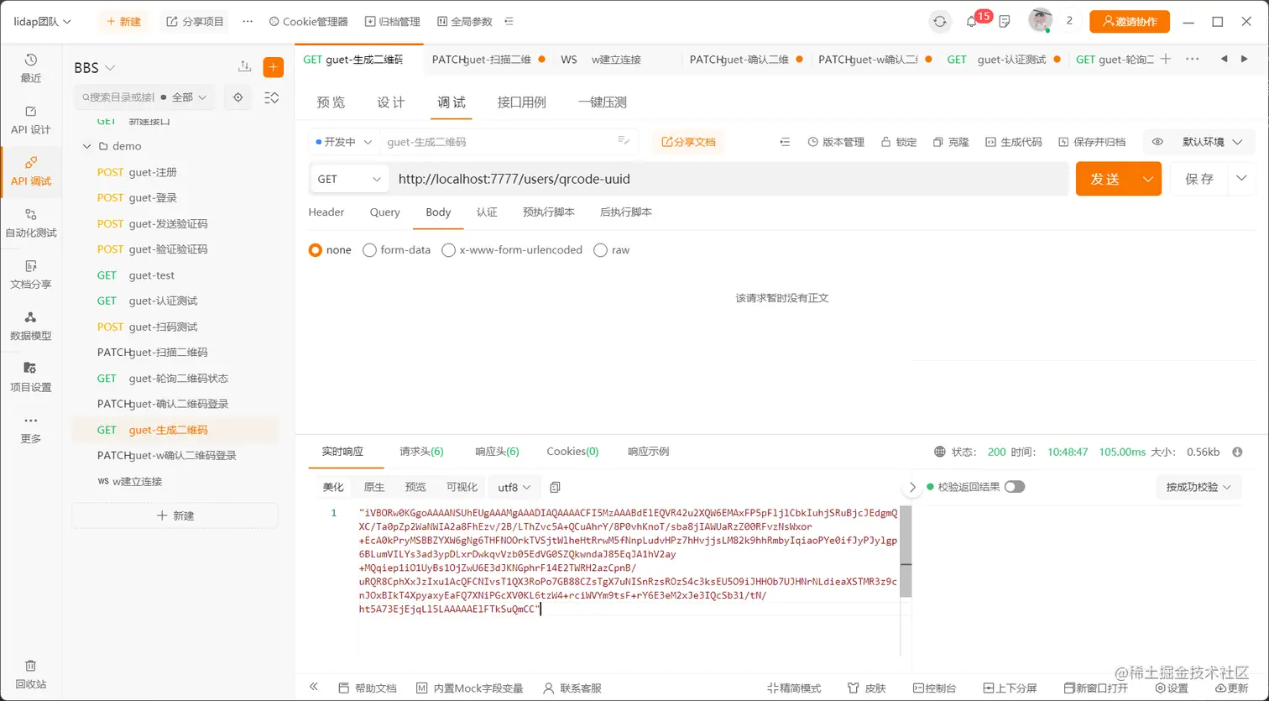Screen dimensions: 1269x701
Task: Select the raw body type radio
Action: click(600, 250)
